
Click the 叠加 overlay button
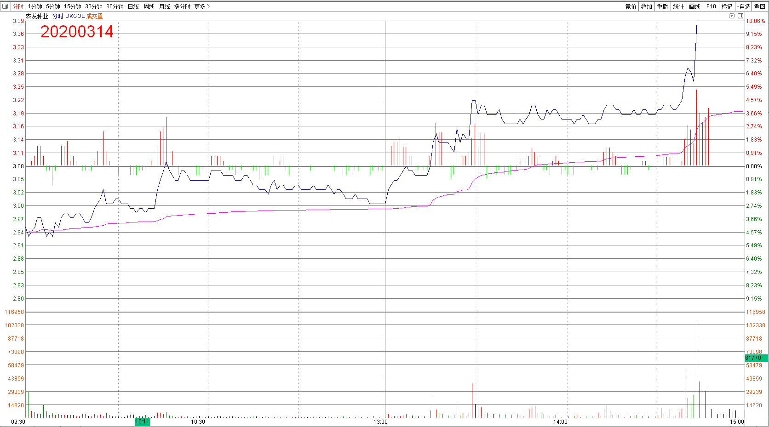647,6
